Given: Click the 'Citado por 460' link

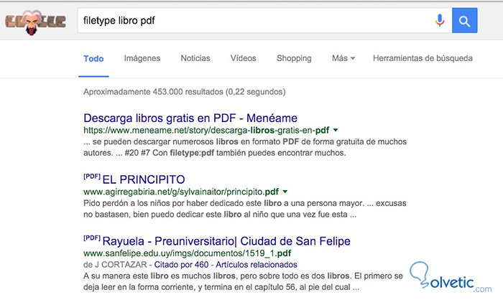Looking at the screenshot, I should pos(181,265).
